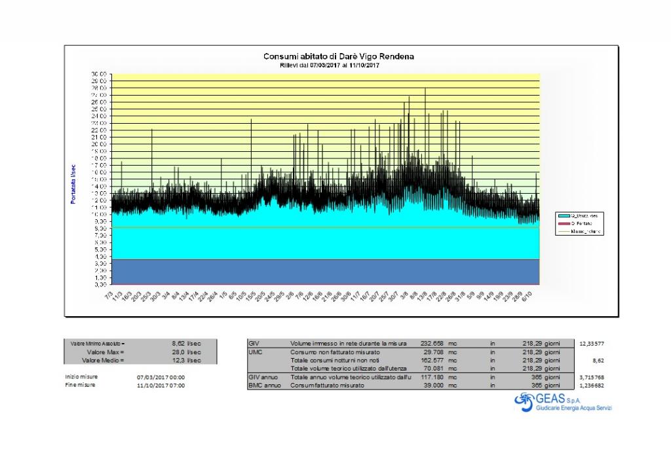
Task: Click the '6/10' date label on the x-axis
Action: [x=527, y=296]
